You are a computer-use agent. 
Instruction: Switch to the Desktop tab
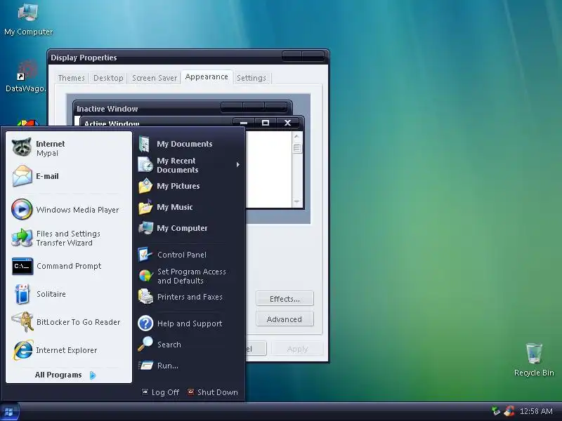(108, 78)
